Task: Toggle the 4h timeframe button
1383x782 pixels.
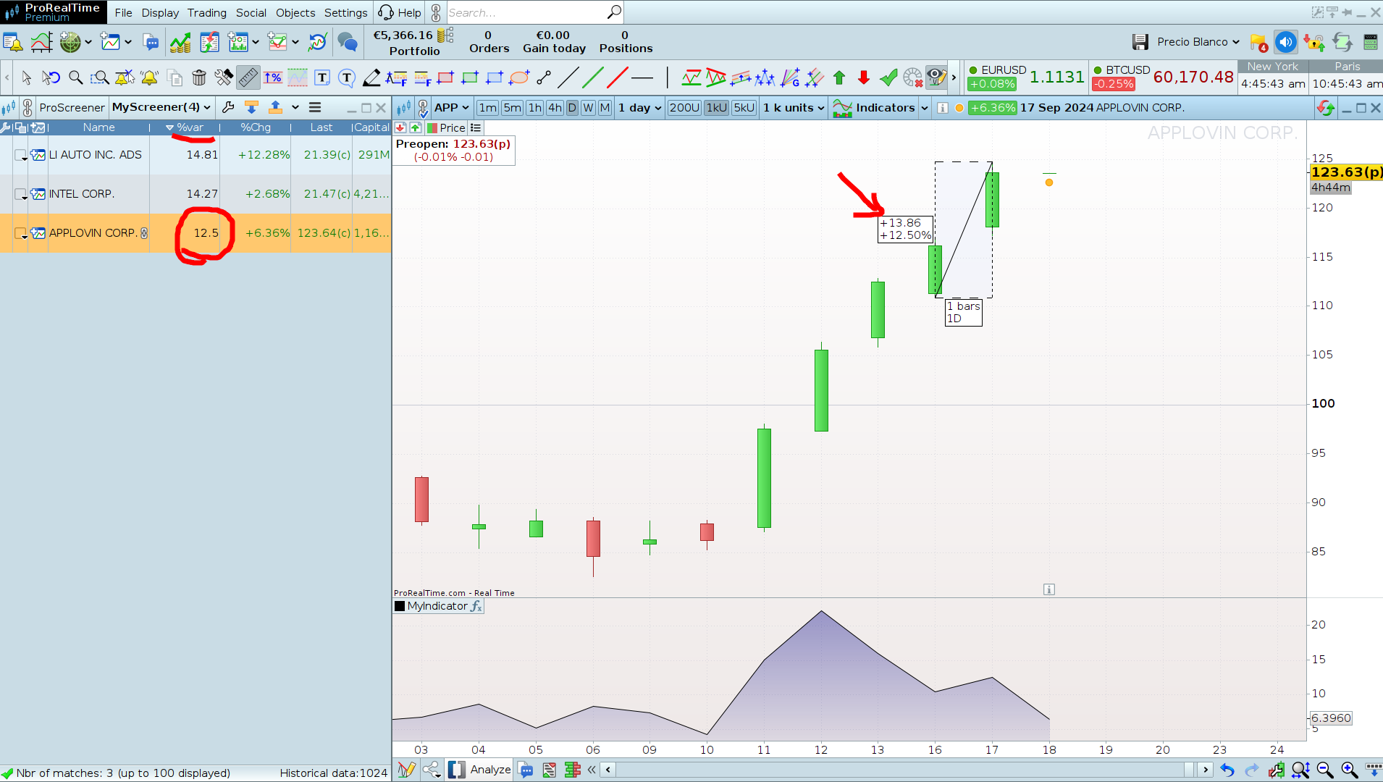Action: pyautogui.click(x=555, y=108)
